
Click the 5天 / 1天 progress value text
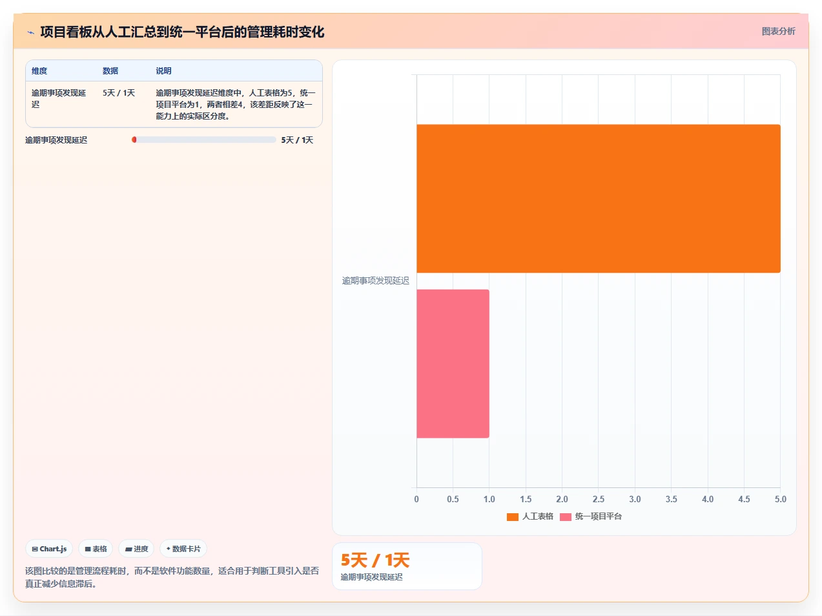297,140
